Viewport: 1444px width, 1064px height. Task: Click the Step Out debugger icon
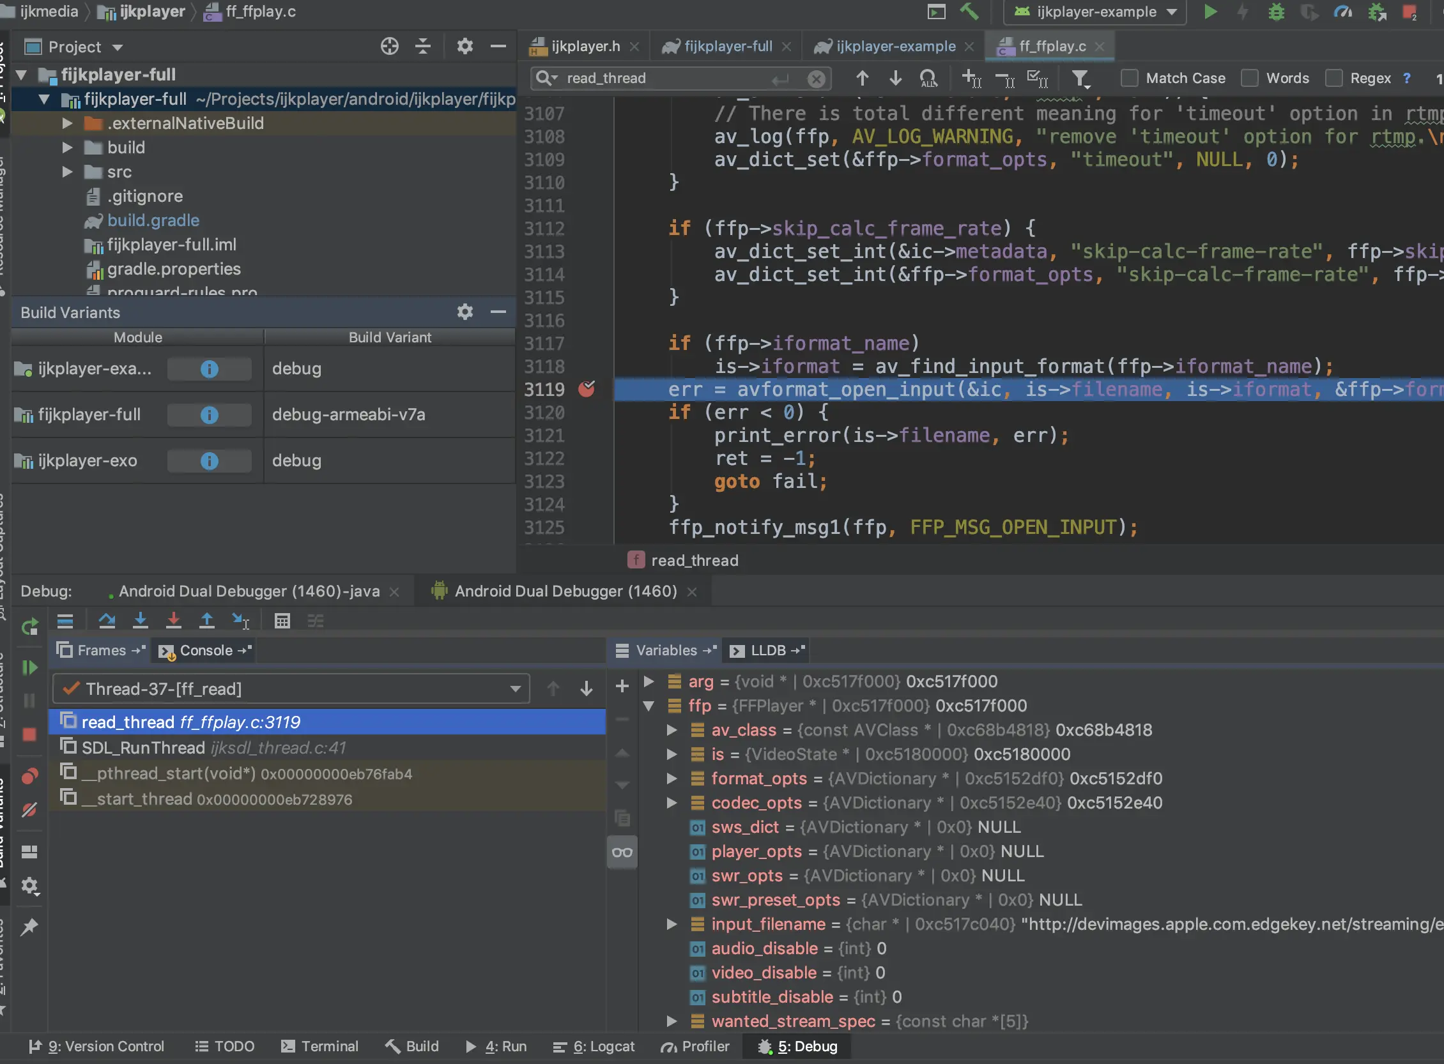[207, 621]
